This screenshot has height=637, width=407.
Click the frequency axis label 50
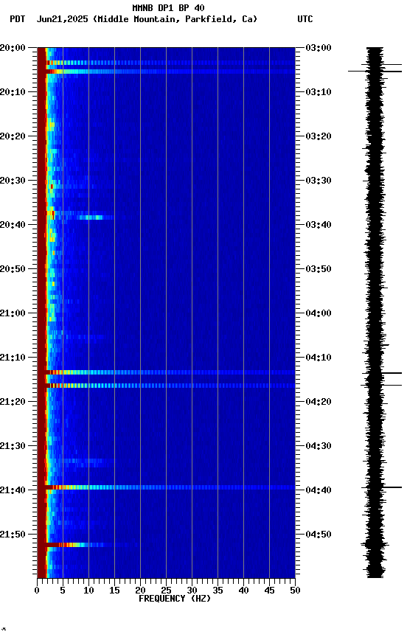(x=296, y=591)
